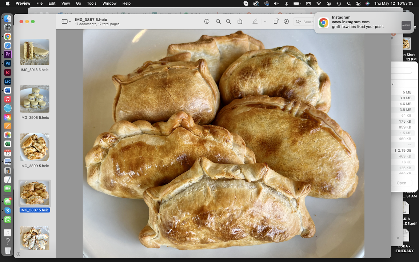Show the image Inspector info panel

(x=207, y=21)
